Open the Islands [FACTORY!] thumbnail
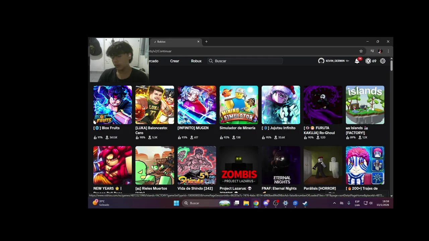This screenshot has width=429, height=241. [365, 105]
